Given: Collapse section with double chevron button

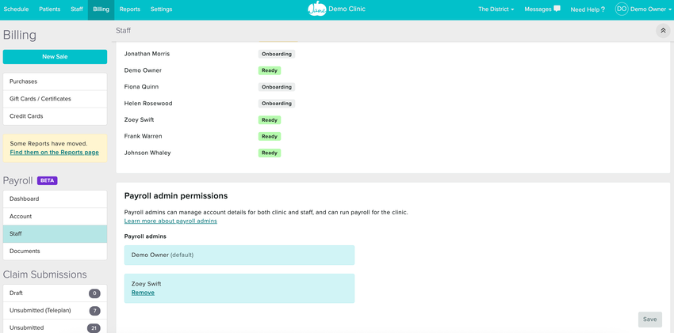Looking at the screenshot, I should click(663, 31).
